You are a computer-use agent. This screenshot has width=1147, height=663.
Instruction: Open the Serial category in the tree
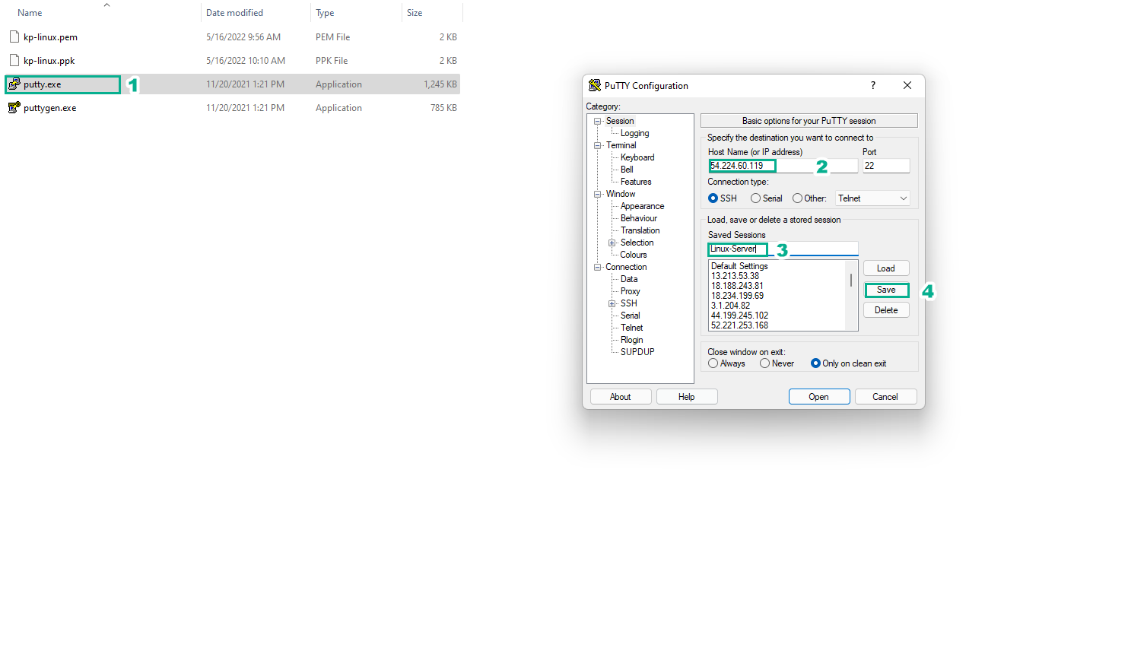[630, 316]
